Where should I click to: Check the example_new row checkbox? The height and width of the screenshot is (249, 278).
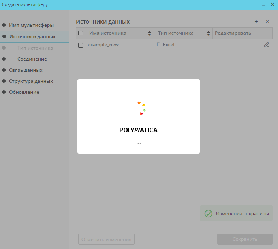click(81, 45)
